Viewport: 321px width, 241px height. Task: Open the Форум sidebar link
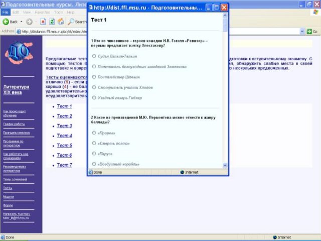(x=8, y=205)
